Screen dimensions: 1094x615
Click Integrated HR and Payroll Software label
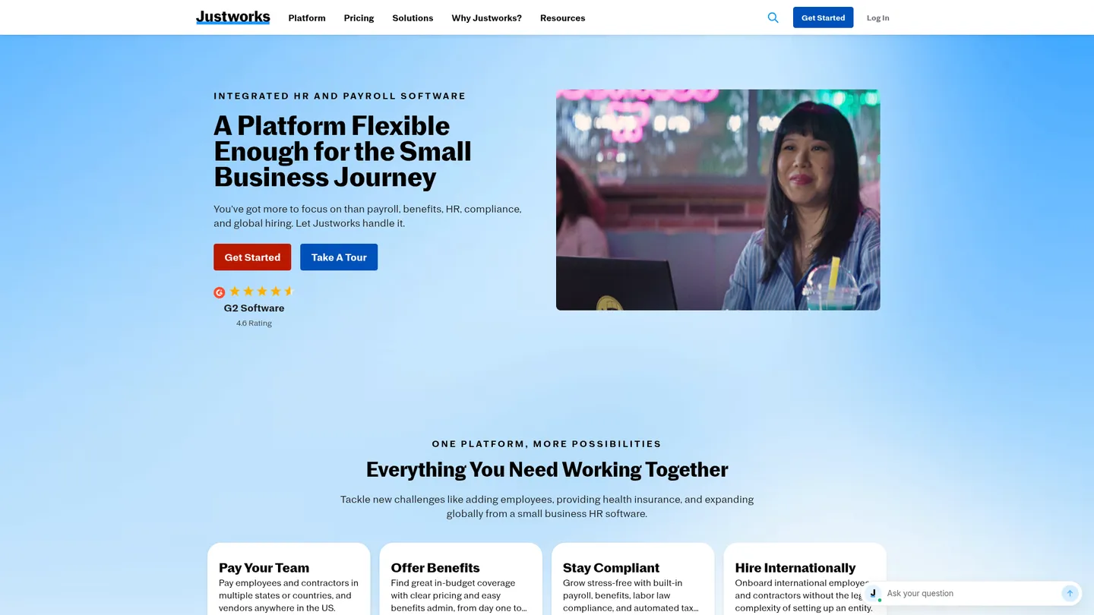[340, 96]
